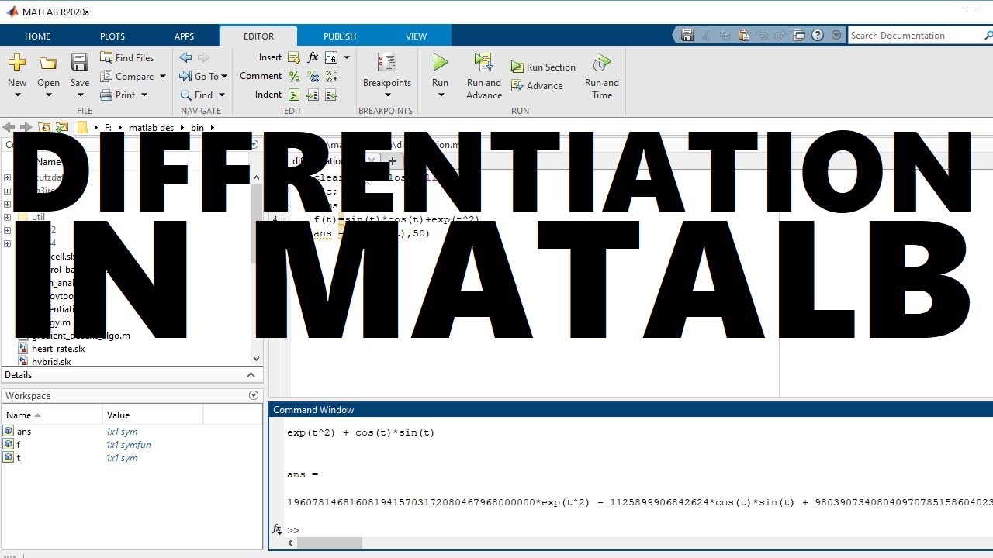This screenshot has width=993, height=558.
Task: Click the Print button
Action: (x=118, y=95)
